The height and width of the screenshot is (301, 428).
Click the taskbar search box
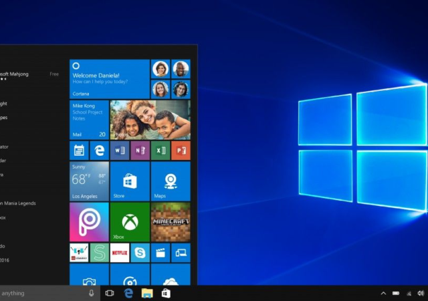click(x=50, y=293)
